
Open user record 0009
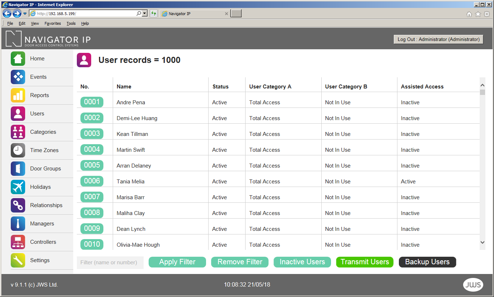click(92, 229)
